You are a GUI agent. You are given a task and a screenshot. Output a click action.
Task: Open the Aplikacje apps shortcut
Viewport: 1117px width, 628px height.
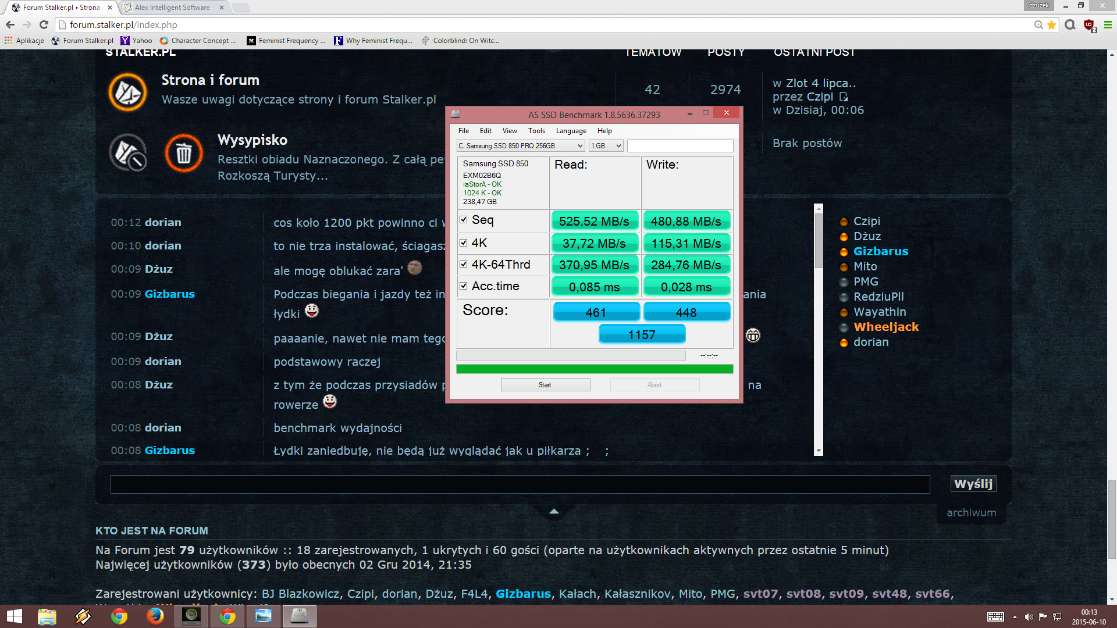[24, 41]
